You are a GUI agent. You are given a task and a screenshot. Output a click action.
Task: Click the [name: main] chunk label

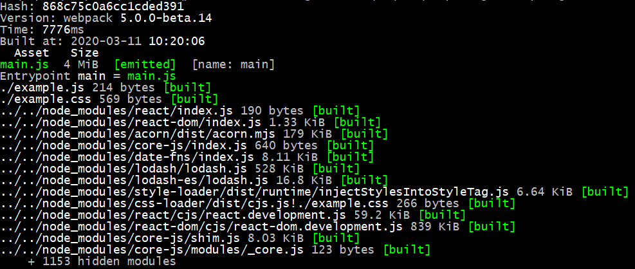[234, 64]
